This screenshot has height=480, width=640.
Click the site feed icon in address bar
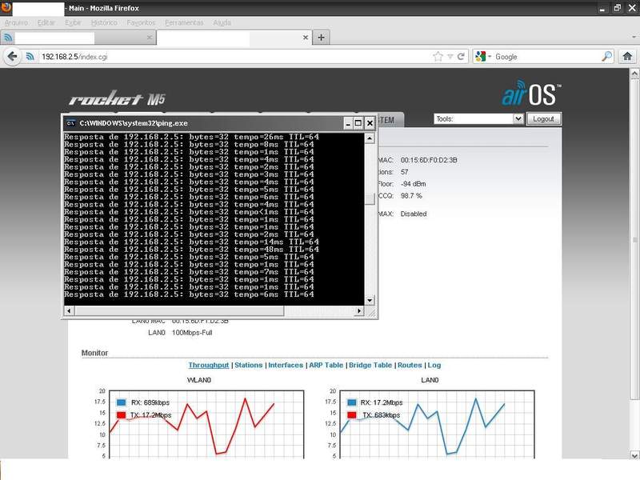(30, 56)
